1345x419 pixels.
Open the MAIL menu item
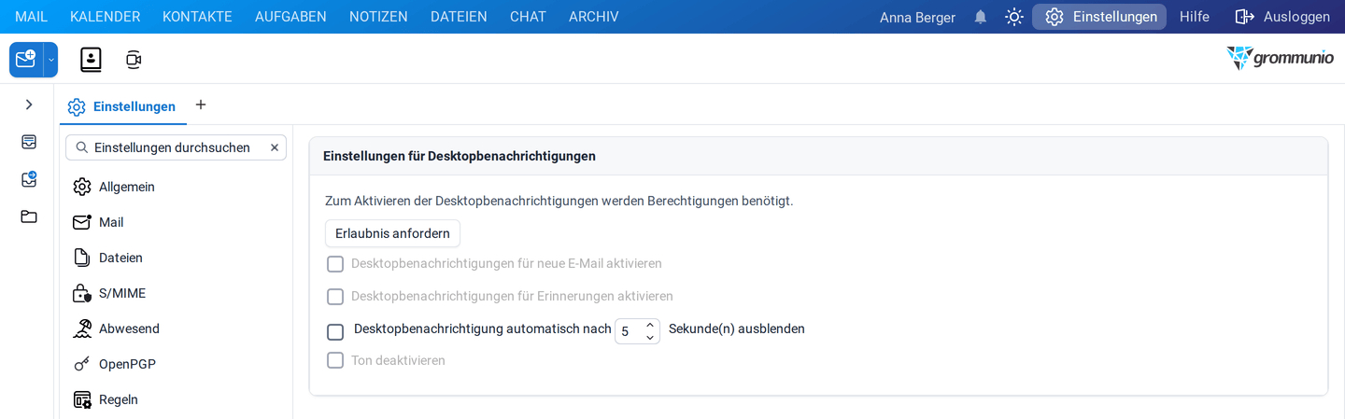[x=31, y=17]
